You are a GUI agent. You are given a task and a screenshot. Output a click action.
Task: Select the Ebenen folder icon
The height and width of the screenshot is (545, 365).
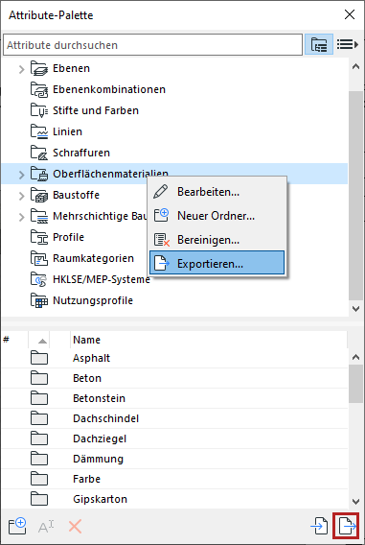(x=39, y=68)
